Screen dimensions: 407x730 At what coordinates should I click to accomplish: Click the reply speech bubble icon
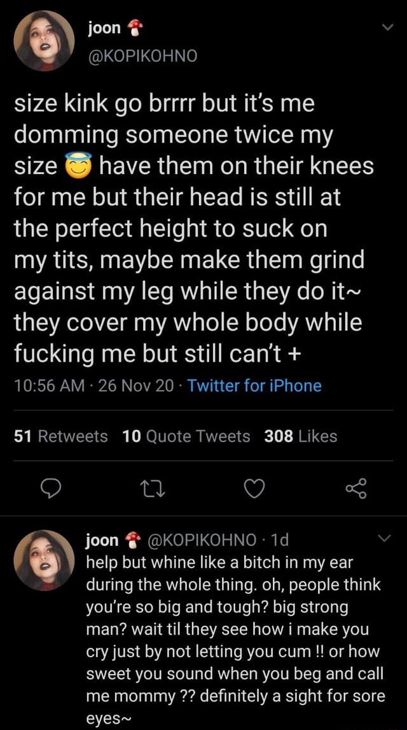click(x=50, y=489)
